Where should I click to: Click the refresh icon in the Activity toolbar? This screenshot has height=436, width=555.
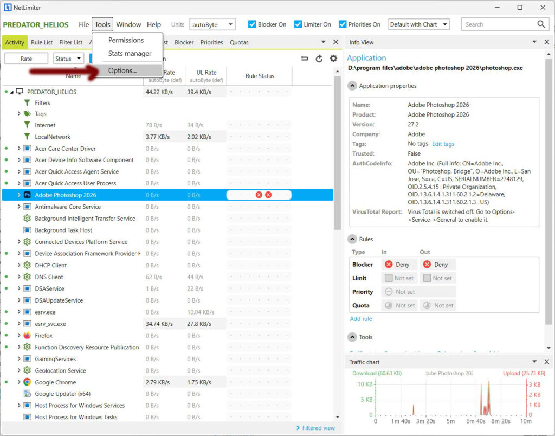pyautogui.click(x=319, y=59)
